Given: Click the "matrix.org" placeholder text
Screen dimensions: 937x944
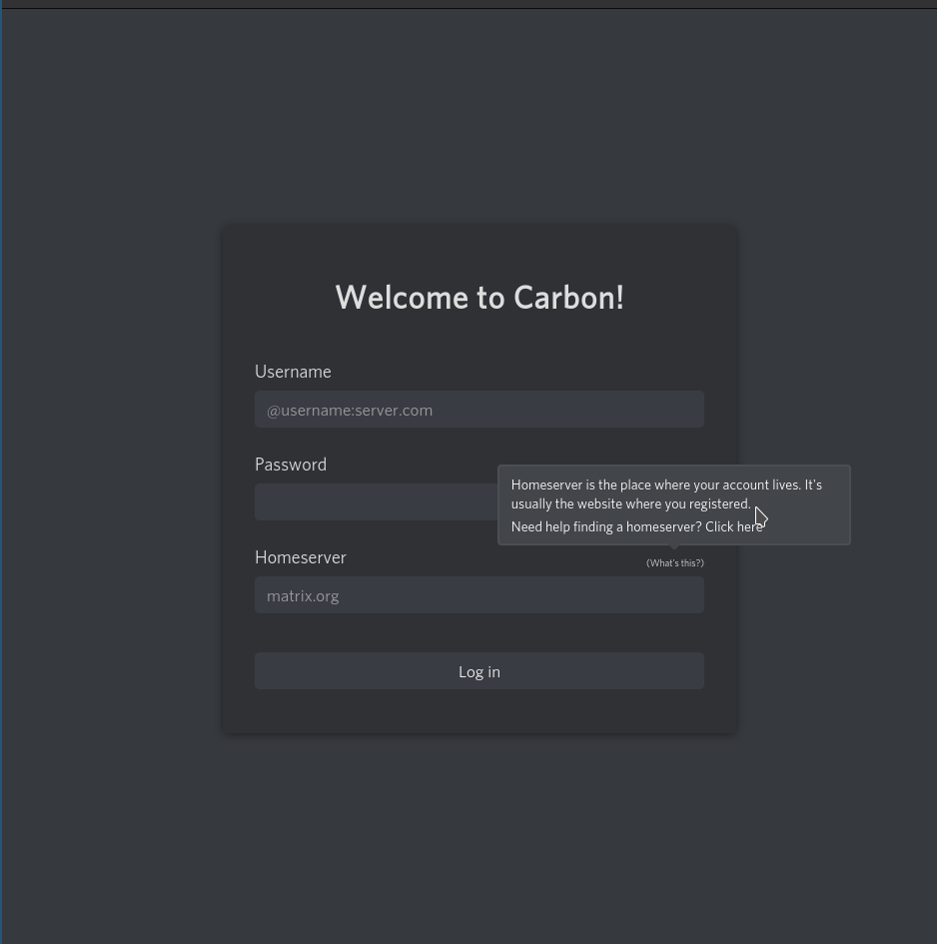Looking at the screenshot, I should [303, 595].
